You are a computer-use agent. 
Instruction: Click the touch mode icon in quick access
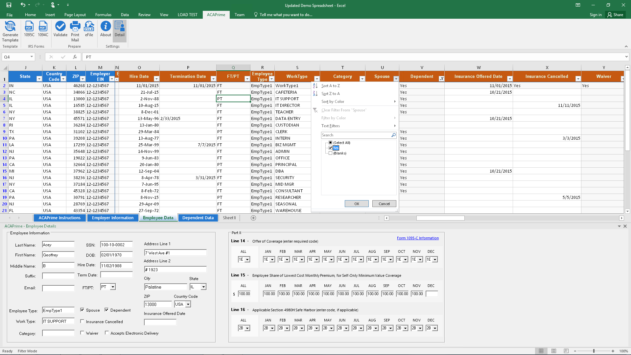(53, 5)
